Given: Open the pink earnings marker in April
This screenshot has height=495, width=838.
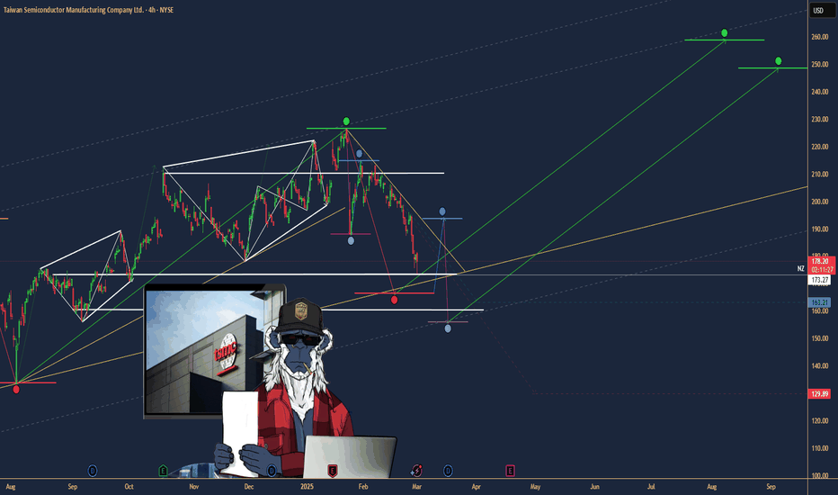Looking at the screenshot, I should 510,471.
